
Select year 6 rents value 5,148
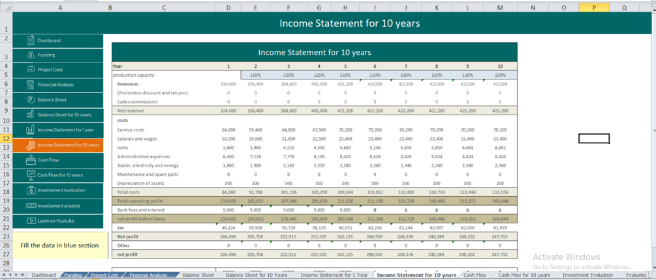click(375, 147)
